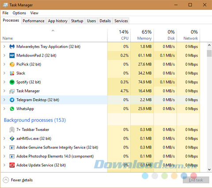Click the Malwarebytes Tray Application icon

[x=12, y=46]
